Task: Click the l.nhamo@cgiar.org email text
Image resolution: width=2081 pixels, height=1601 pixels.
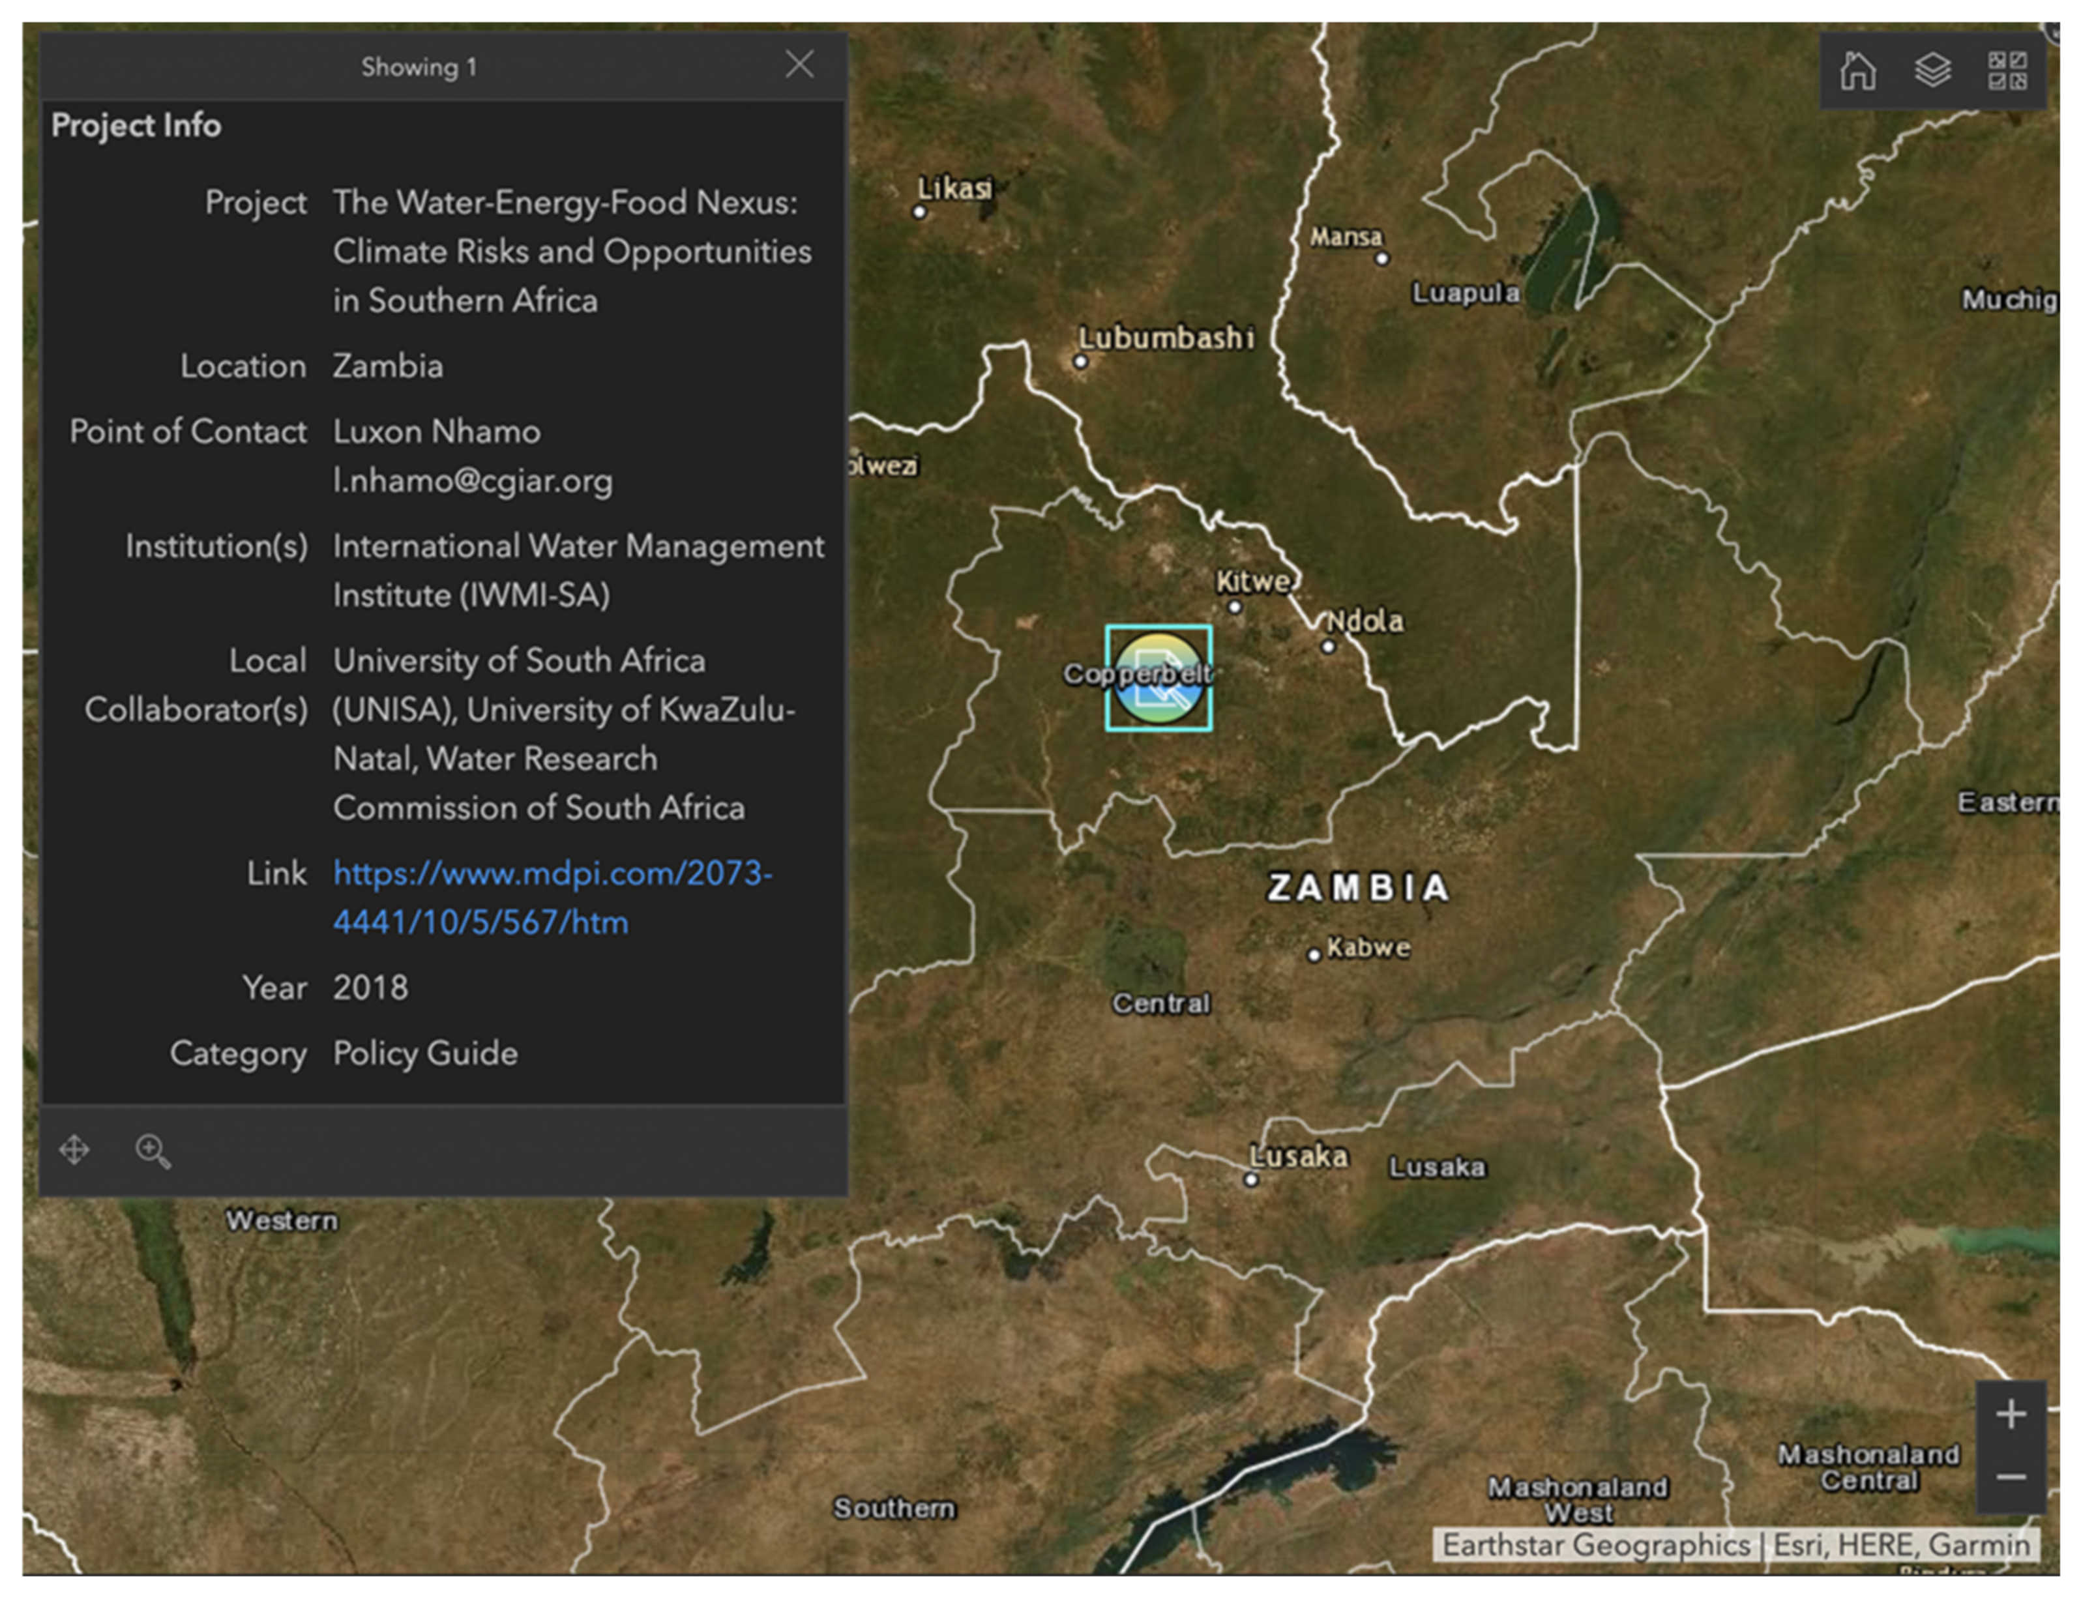Action: (473, 481)
